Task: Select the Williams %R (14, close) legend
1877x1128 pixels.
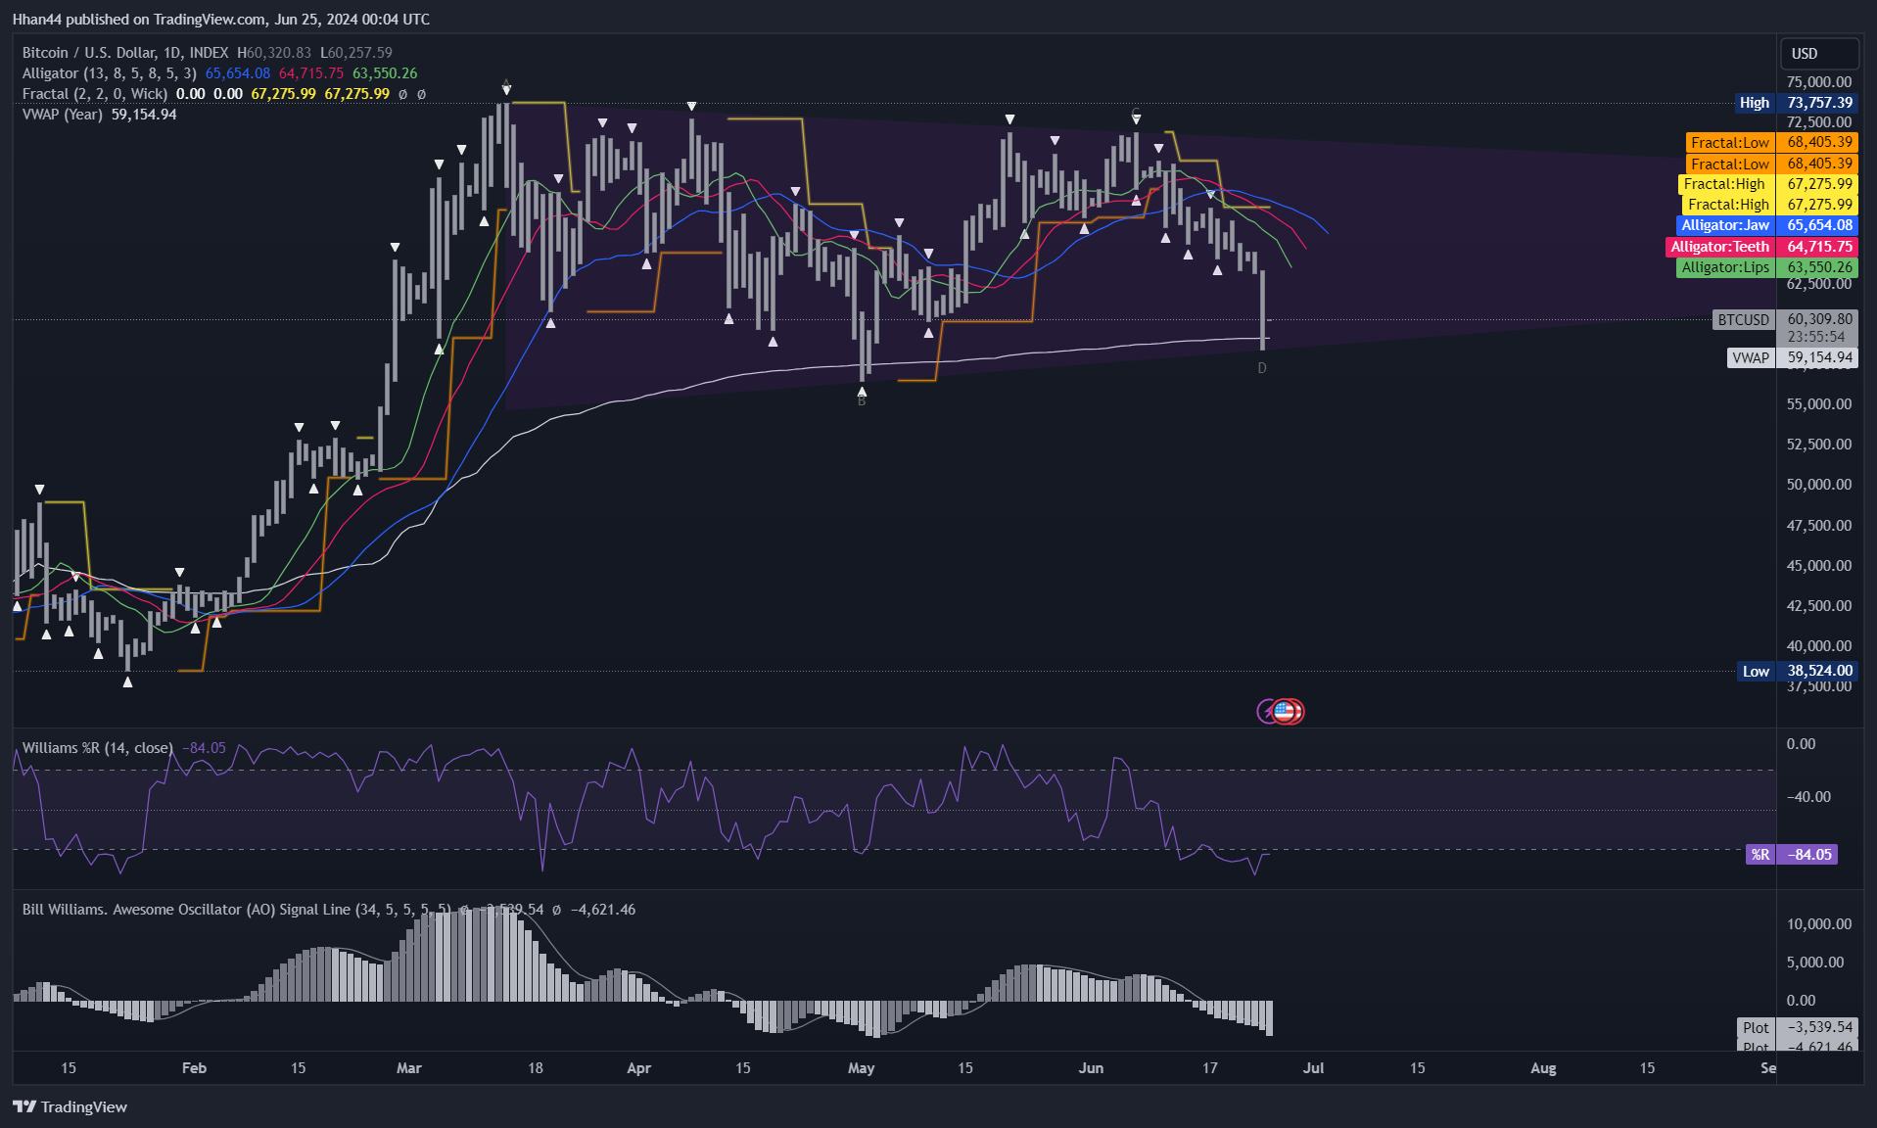Action: pos(97,748)
